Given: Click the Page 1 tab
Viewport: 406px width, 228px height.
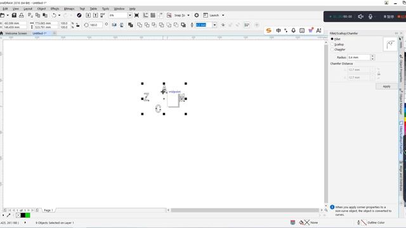Looking at the screenshot, I should coord(48,210).
